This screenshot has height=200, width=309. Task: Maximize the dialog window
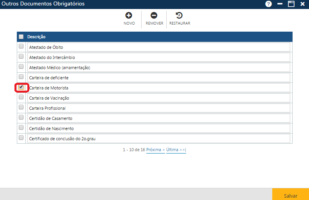291,4
